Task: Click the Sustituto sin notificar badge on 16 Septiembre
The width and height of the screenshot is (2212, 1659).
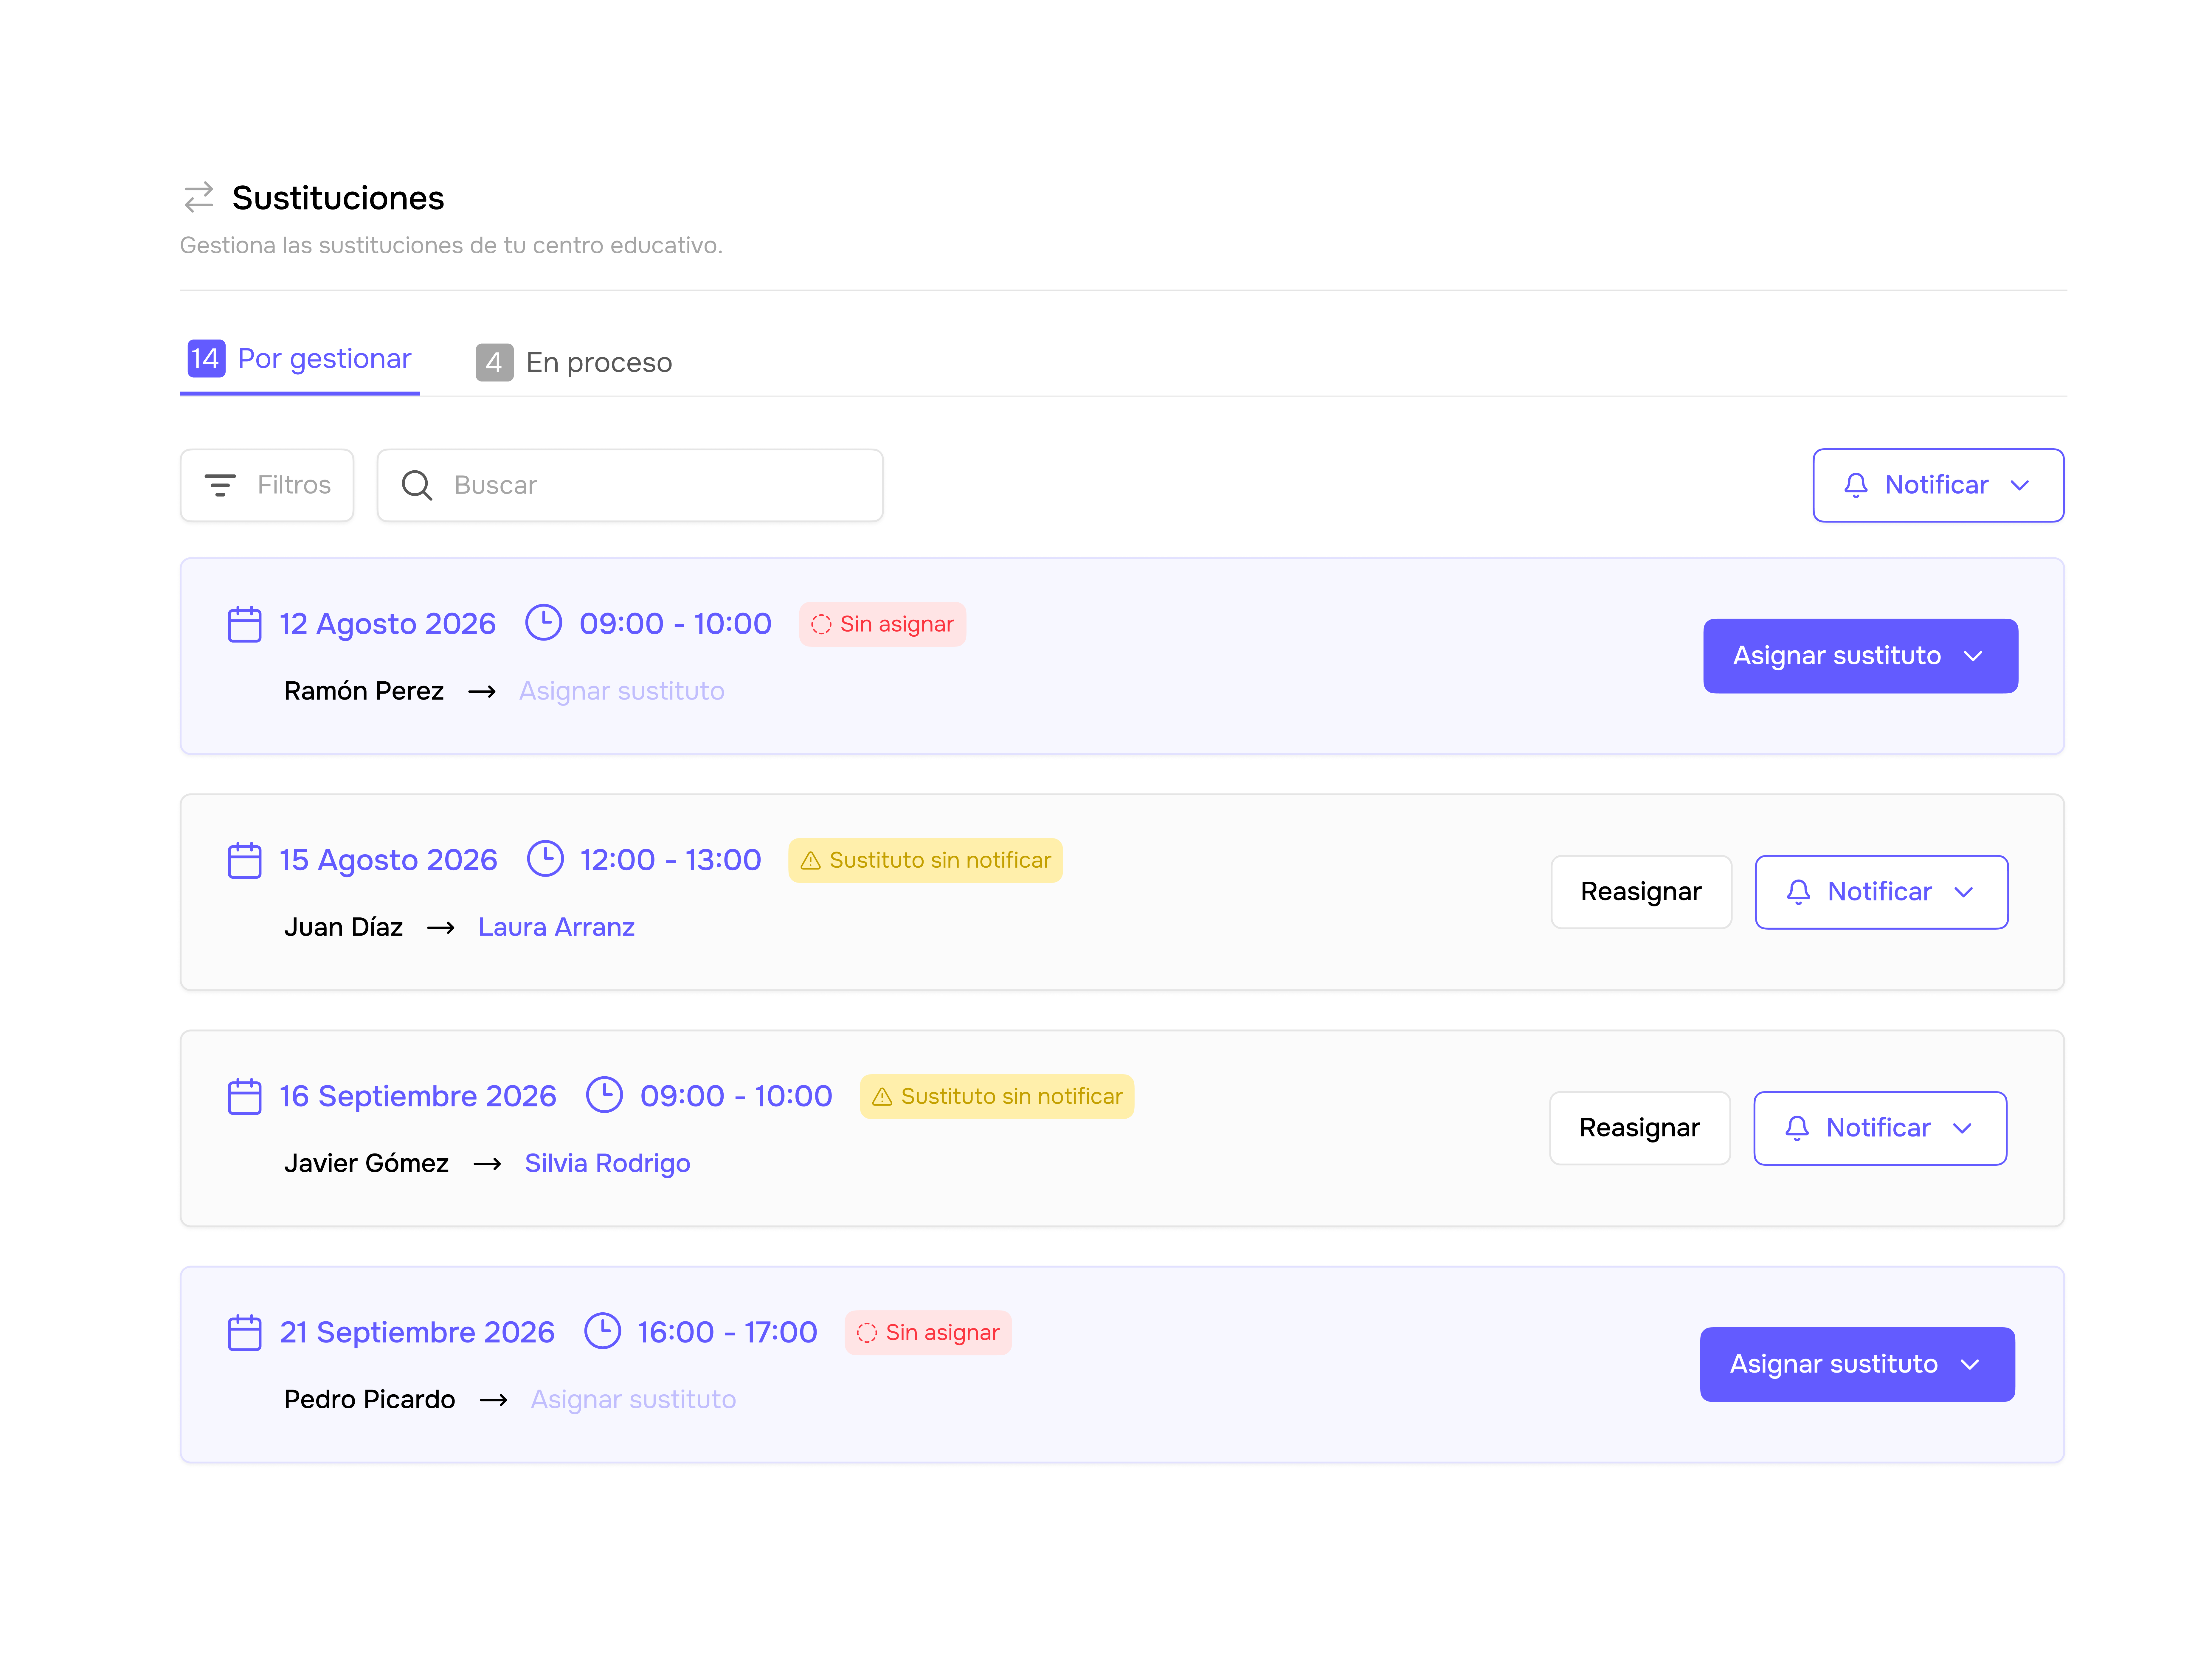Action: [997, 1096]
